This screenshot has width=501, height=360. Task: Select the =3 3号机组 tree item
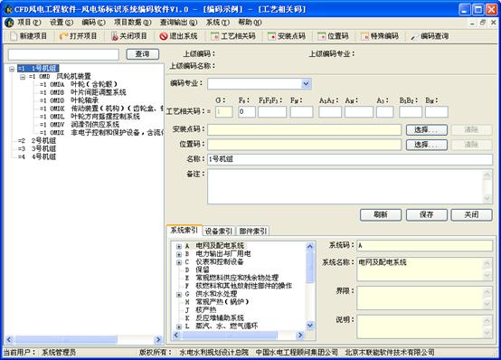[37, 148]
